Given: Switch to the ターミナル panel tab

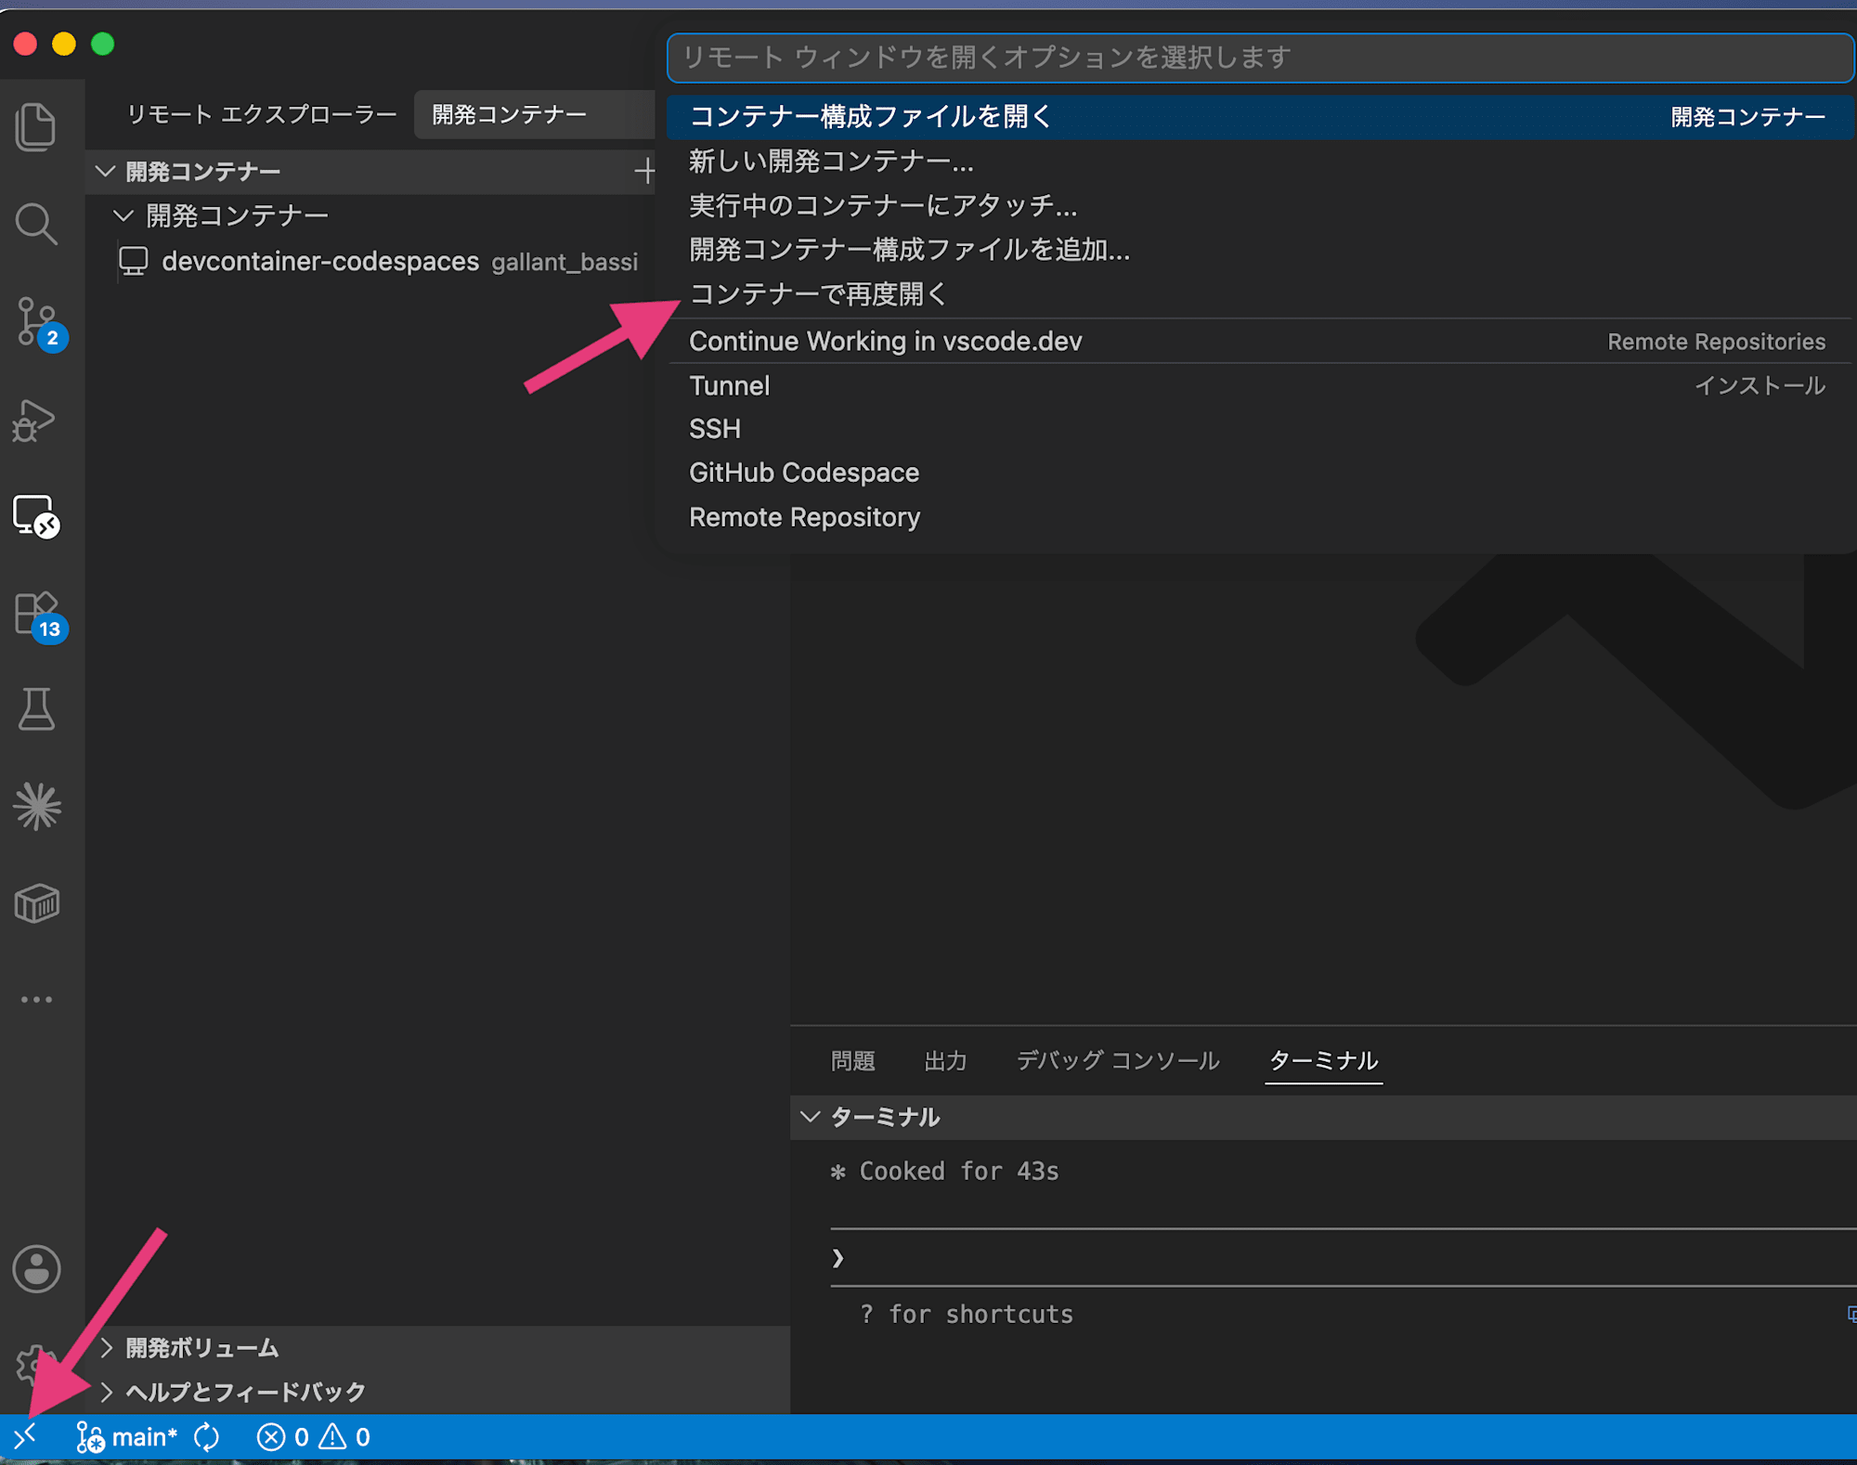Looking at the screenshot, I should [1323, 1060].
